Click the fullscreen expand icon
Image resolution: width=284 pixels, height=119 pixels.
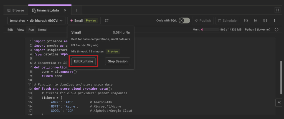[277, 10]
